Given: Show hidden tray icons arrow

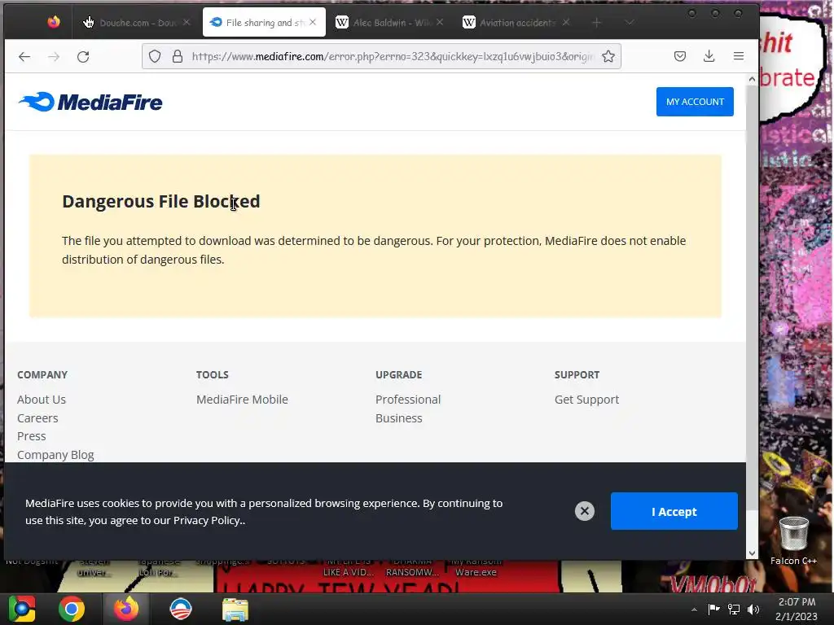Looking at the screenshot, I should pos(694,610).
